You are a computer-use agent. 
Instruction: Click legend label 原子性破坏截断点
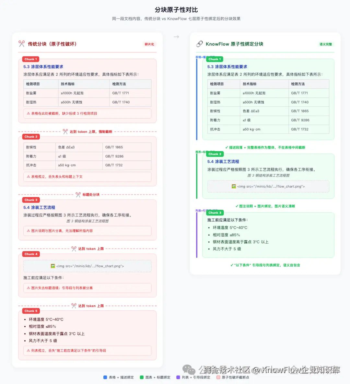pos(235,378)
